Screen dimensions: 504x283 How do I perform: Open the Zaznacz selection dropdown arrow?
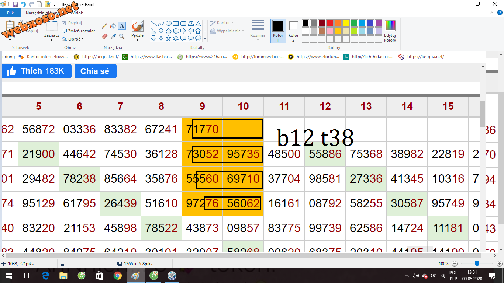[52, 40]
